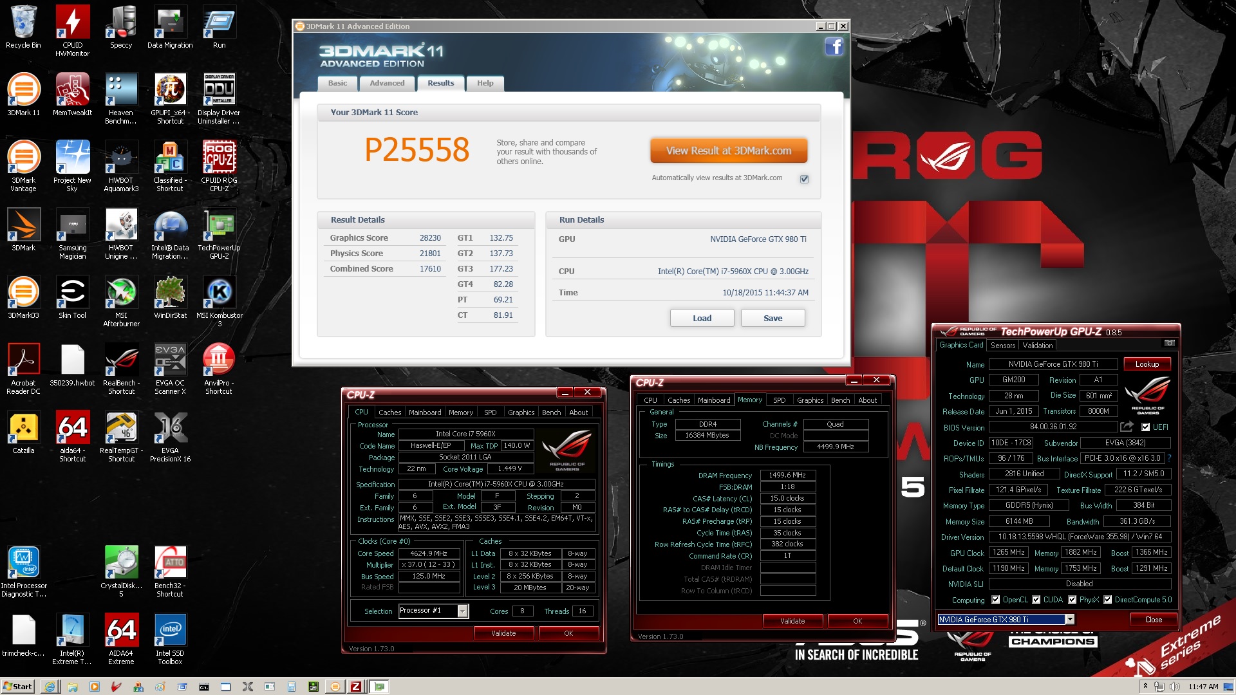Click Windows Start button

pos(17,687)
